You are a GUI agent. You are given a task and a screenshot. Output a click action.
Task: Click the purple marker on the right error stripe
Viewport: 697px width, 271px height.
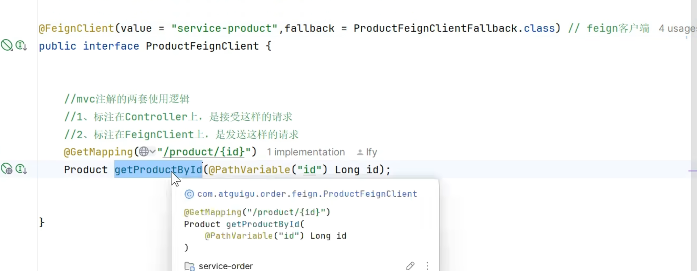pyautogui.click(x=692, y=171)
